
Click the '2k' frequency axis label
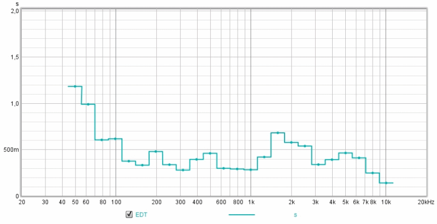tap(292, 202)
